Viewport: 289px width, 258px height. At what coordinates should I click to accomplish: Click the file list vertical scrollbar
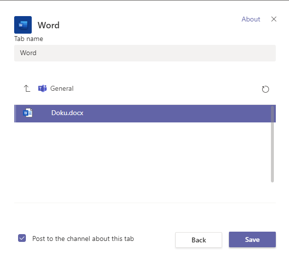272,144
